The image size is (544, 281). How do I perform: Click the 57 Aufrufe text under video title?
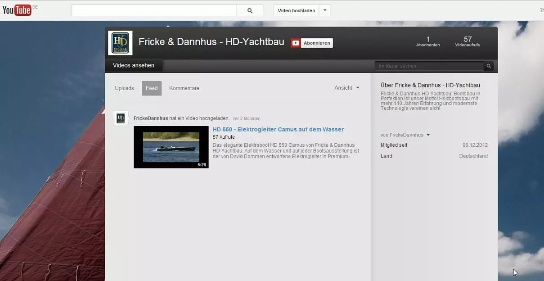224,137
